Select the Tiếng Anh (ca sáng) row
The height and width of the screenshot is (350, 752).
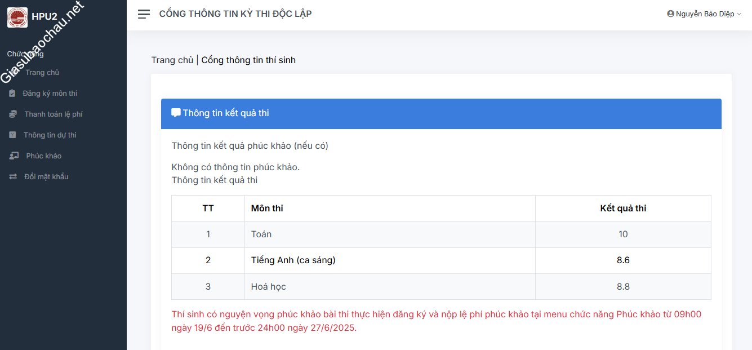tap(293, 260)
